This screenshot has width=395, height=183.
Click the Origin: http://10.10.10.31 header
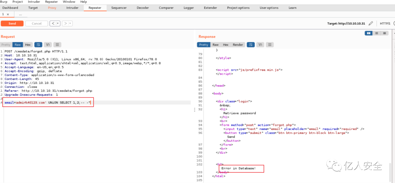(x=29, y=83)
